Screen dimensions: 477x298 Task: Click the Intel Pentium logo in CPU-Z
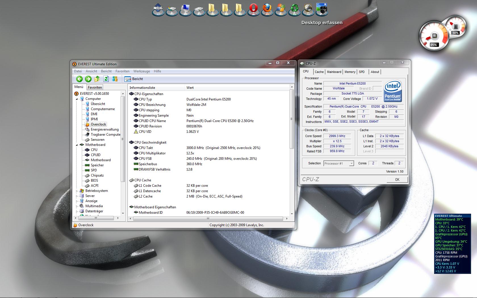[x=393, y=91]
